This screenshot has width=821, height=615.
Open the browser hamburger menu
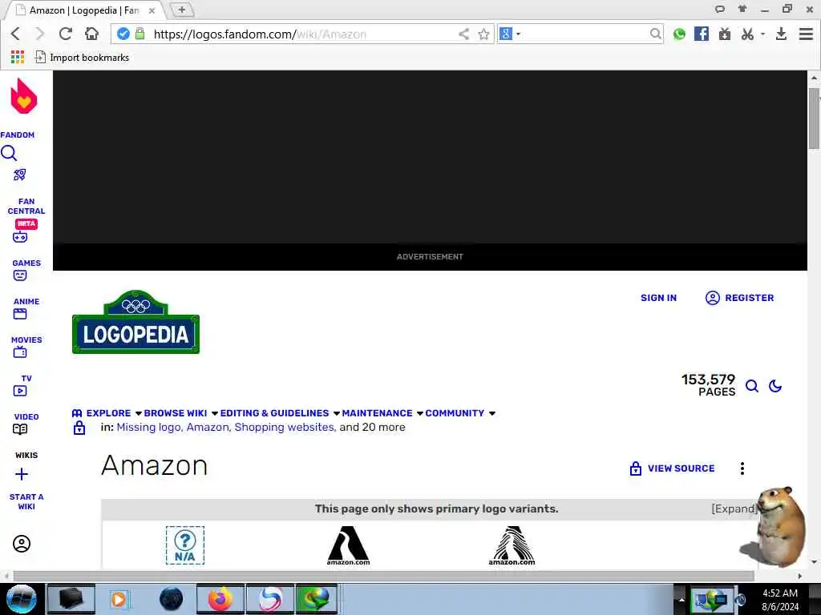click(x=806, y=34)
